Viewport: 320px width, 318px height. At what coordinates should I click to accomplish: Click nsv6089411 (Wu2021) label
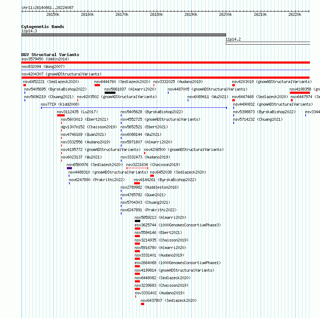[208, 97]
